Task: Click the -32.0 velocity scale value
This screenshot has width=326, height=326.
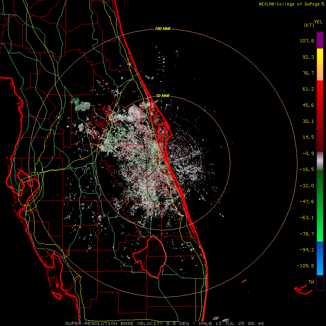Action: (x=307, y=186)
